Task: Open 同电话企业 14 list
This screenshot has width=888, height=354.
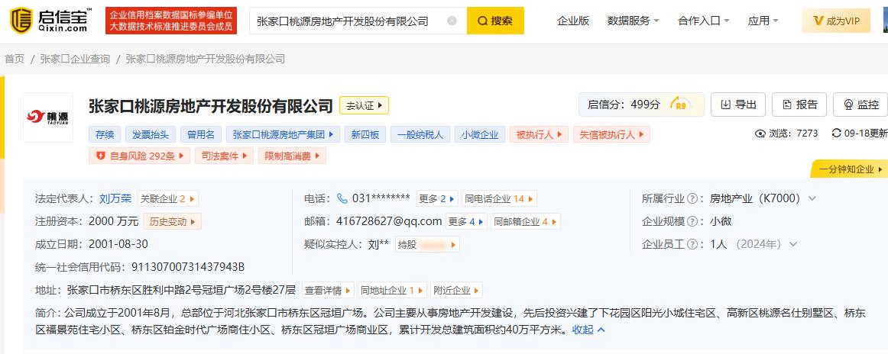Action: pos(499,198)
